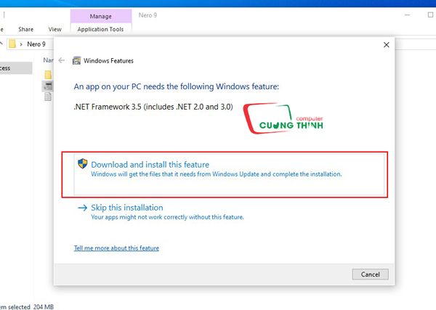The height and width of the screenshot is (310, 436).
Task: Click the Windows Features title icon
Action: 76,60
